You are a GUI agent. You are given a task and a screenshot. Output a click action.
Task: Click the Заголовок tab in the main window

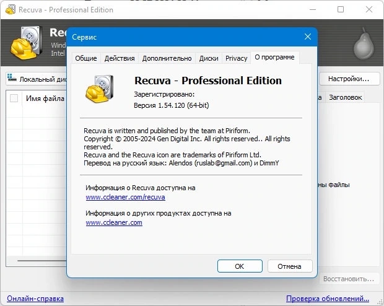coord(346,97)
